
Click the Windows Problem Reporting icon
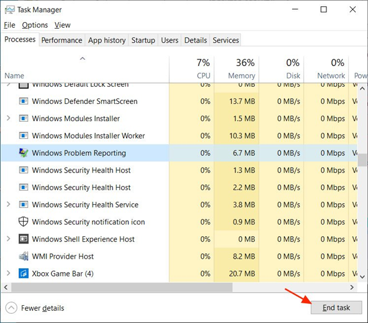[x=23, y=153]
